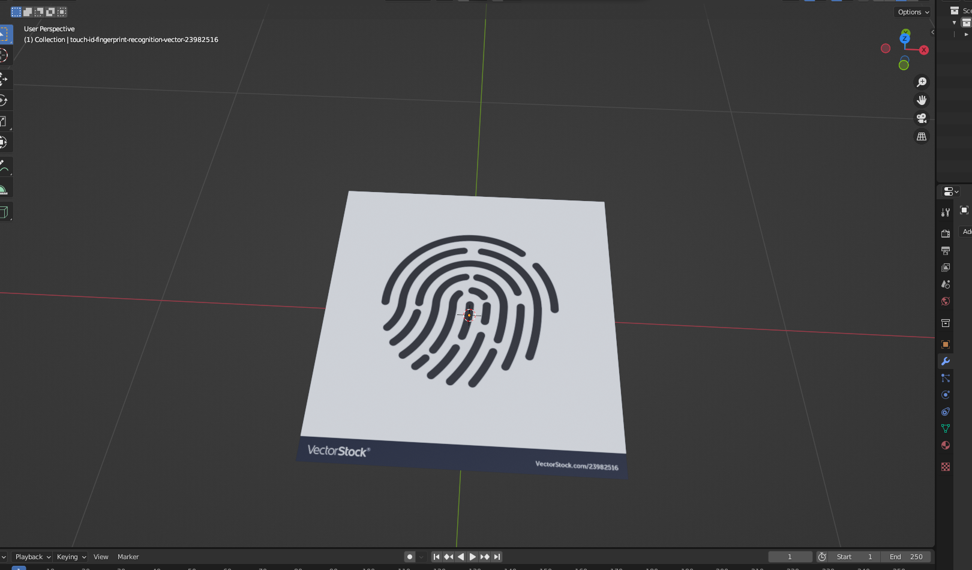Select the Rotate tool

click(x=5, y=101)
